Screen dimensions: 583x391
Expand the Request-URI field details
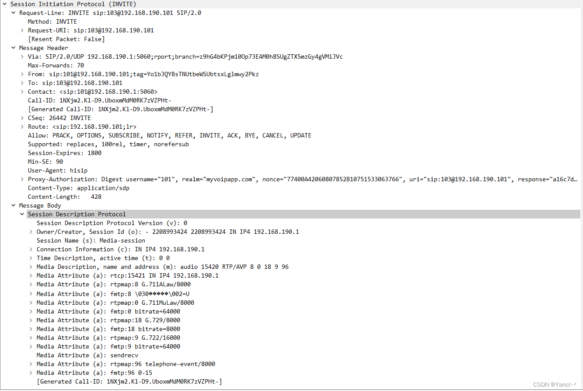[21, 30]
